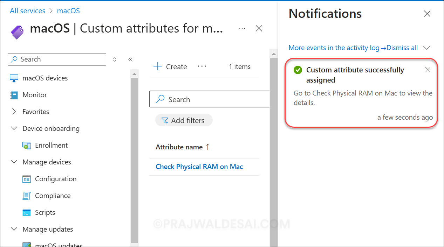Click the Notifications heading
Image resolution: width=444 pixels, height=247 pixels.
point(325,14)
